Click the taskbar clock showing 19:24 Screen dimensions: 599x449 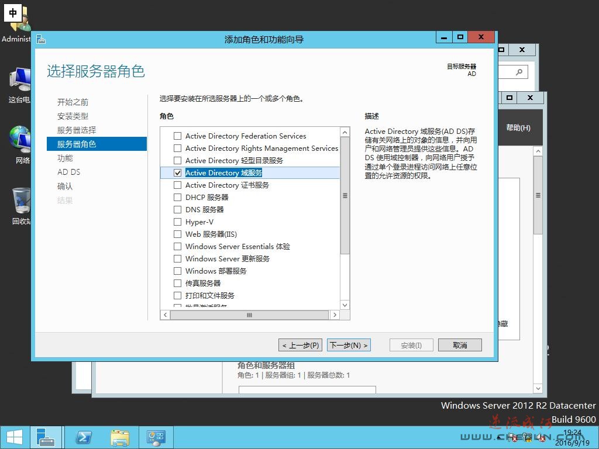coord(572,437)
